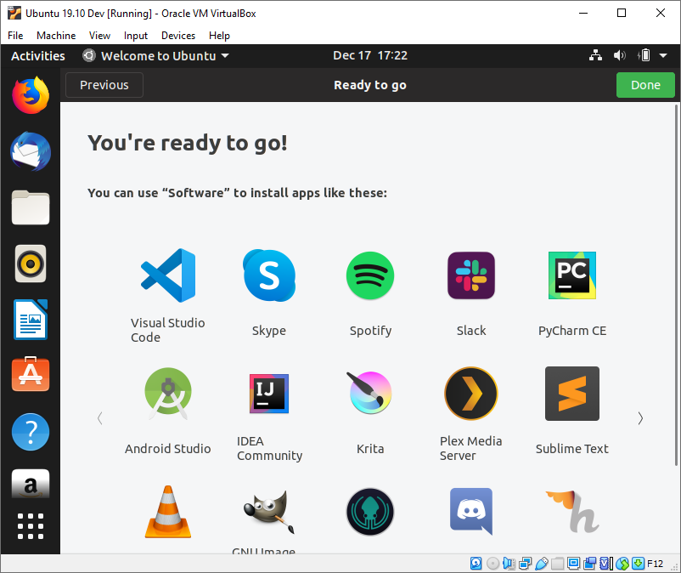Select the Skype app icon
This screenshot has height=573, width=681.
[x=269, y=275]
